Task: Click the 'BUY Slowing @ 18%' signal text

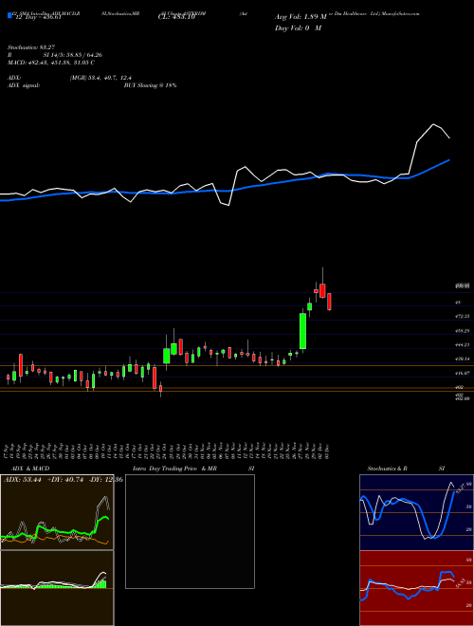Action: pos(150,85)
